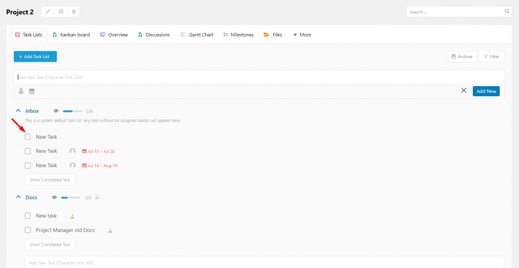Click the 1/3 count beside Docs
519x268 pixels.
tap(88, 198)
